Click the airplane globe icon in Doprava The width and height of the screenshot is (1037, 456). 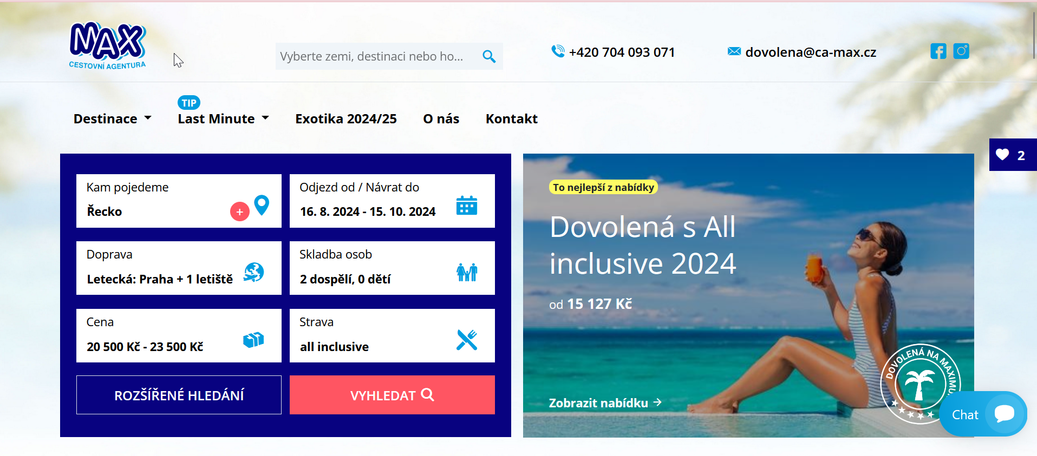(x=253, y=272)
